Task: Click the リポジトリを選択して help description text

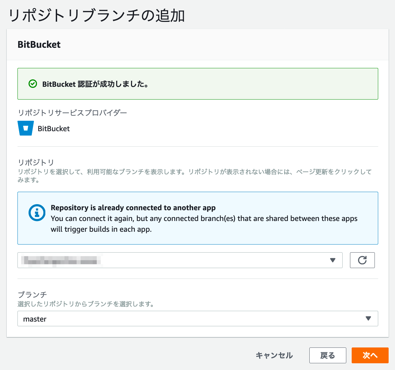Action: (x=194, y=176)
